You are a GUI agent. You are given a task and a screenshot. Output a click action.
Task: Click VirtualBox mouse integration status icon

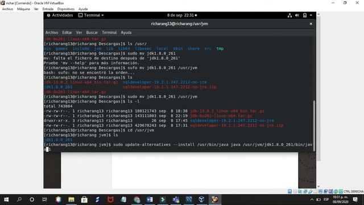click(336, 191)
